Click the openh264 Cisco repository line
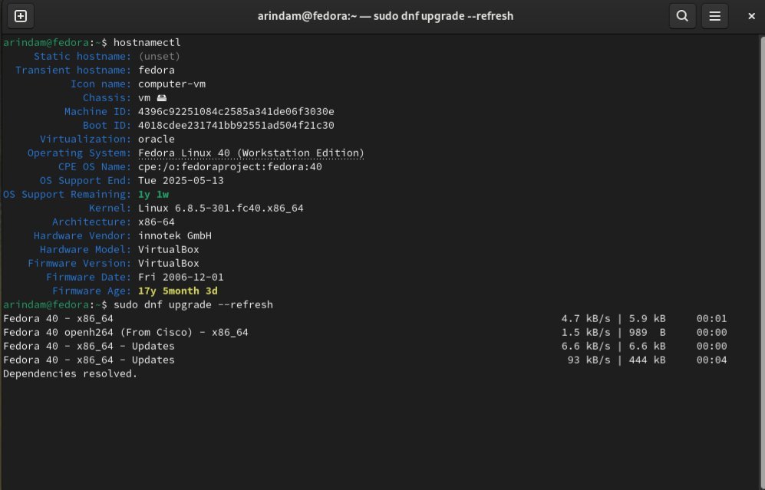Screen dimensions: 765x490 pyautogui.click(x=126, y=333)
